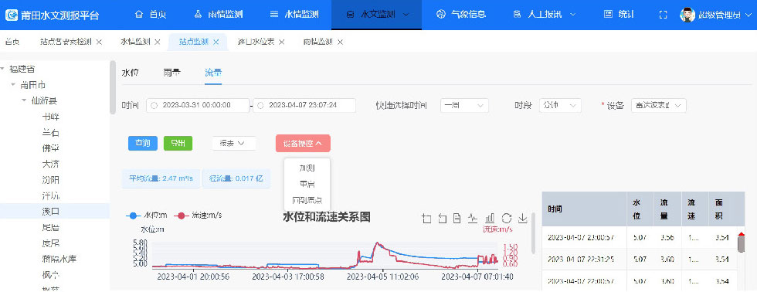Select the 流量 data tab

click(213, 73)
